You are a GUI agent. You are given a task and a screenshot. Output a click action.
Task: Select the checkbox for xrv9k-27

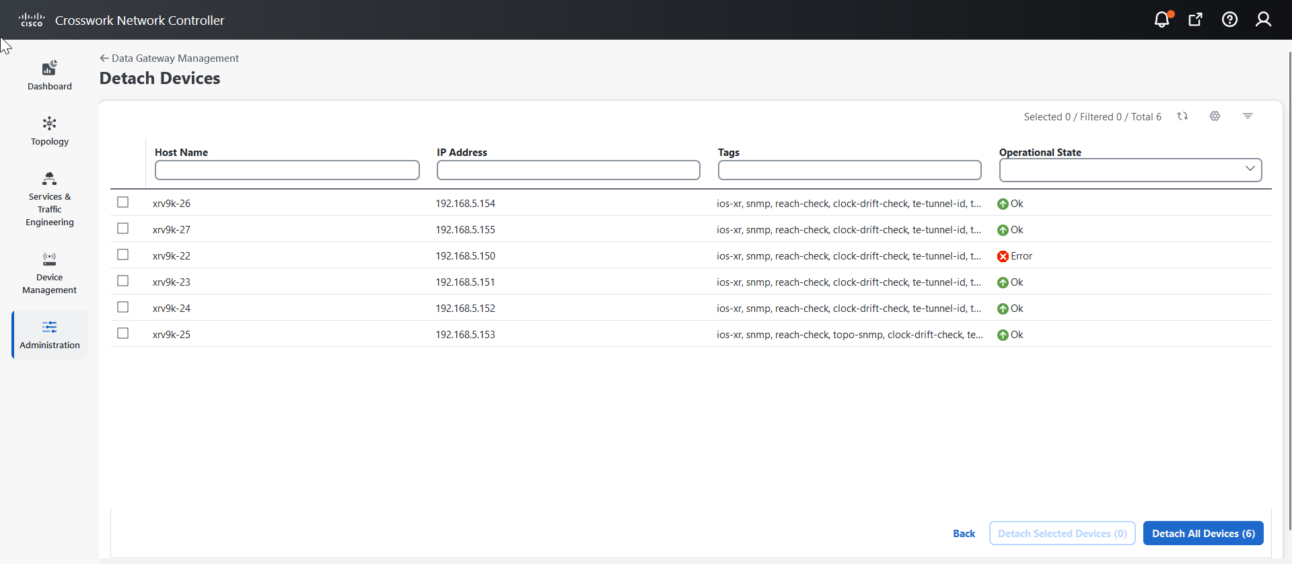(122, 229)
